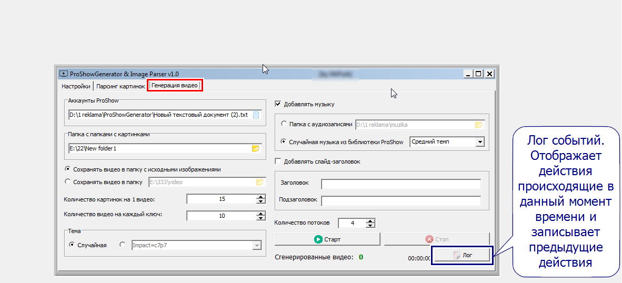
Task: Decrease videos per key count
Action: click(260, 218)
